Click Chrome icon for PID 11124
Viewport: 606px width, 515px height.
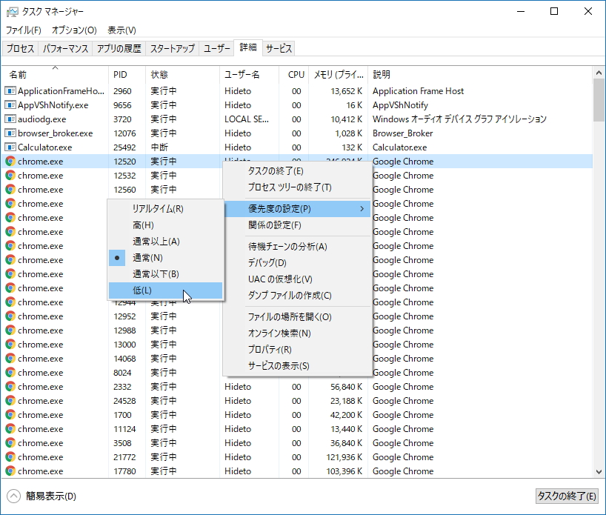coord(10,429)
